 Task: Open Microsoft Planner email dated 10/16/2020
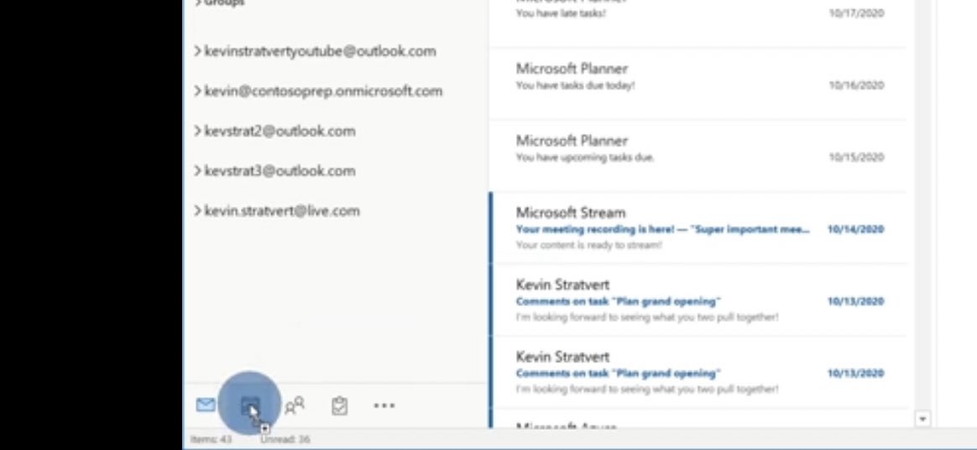tap(697, 84)
